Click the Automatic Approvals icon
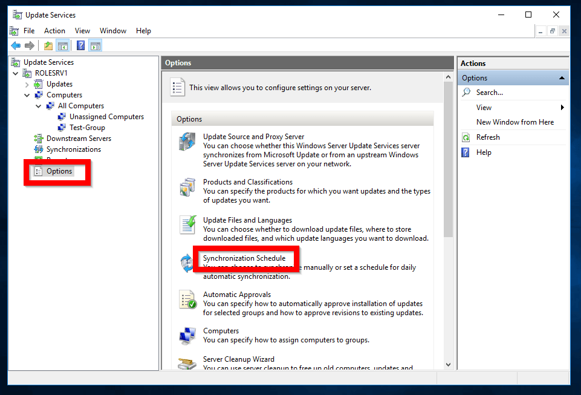 (x=187, y=299)
